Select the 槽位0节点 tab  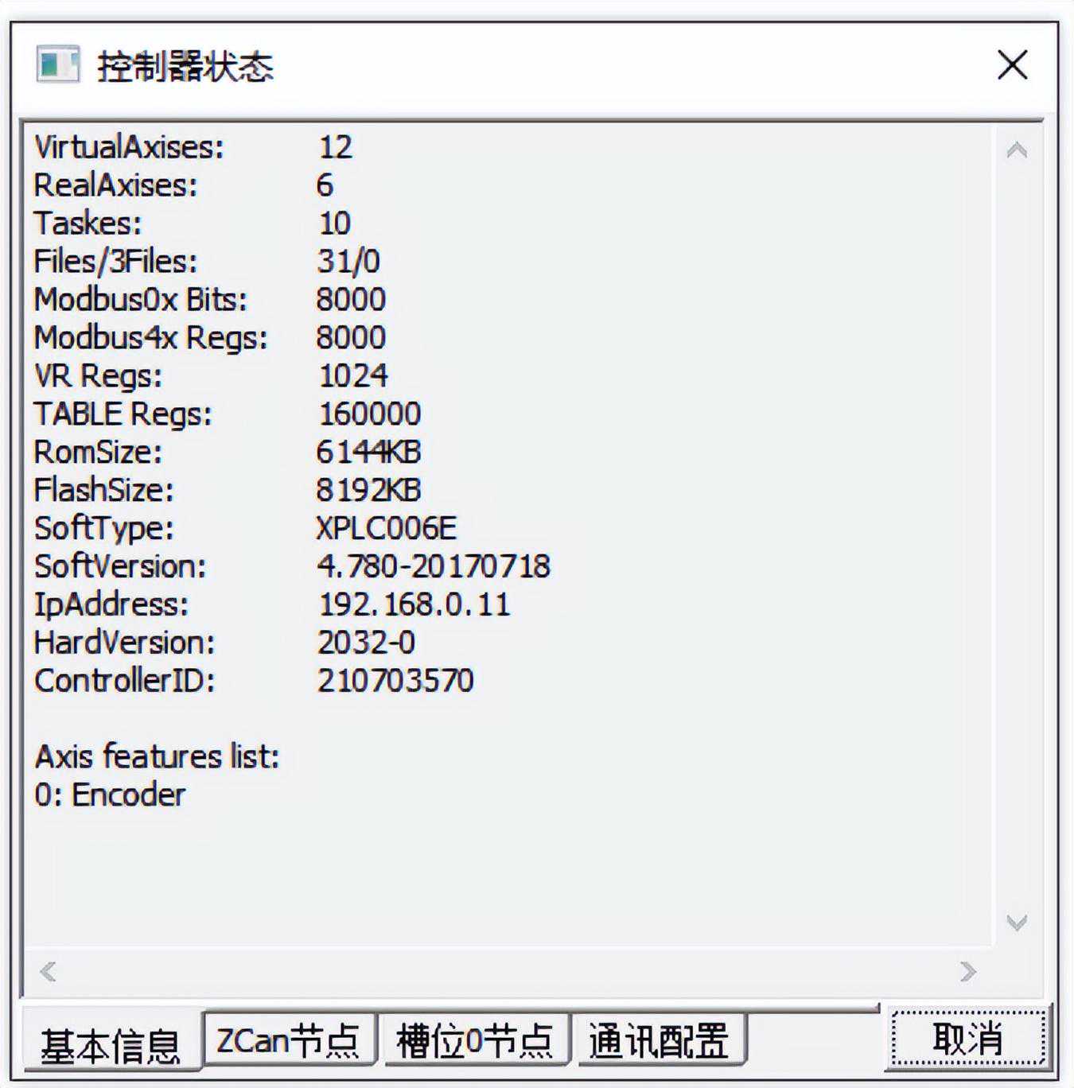tap(475, 1039)
